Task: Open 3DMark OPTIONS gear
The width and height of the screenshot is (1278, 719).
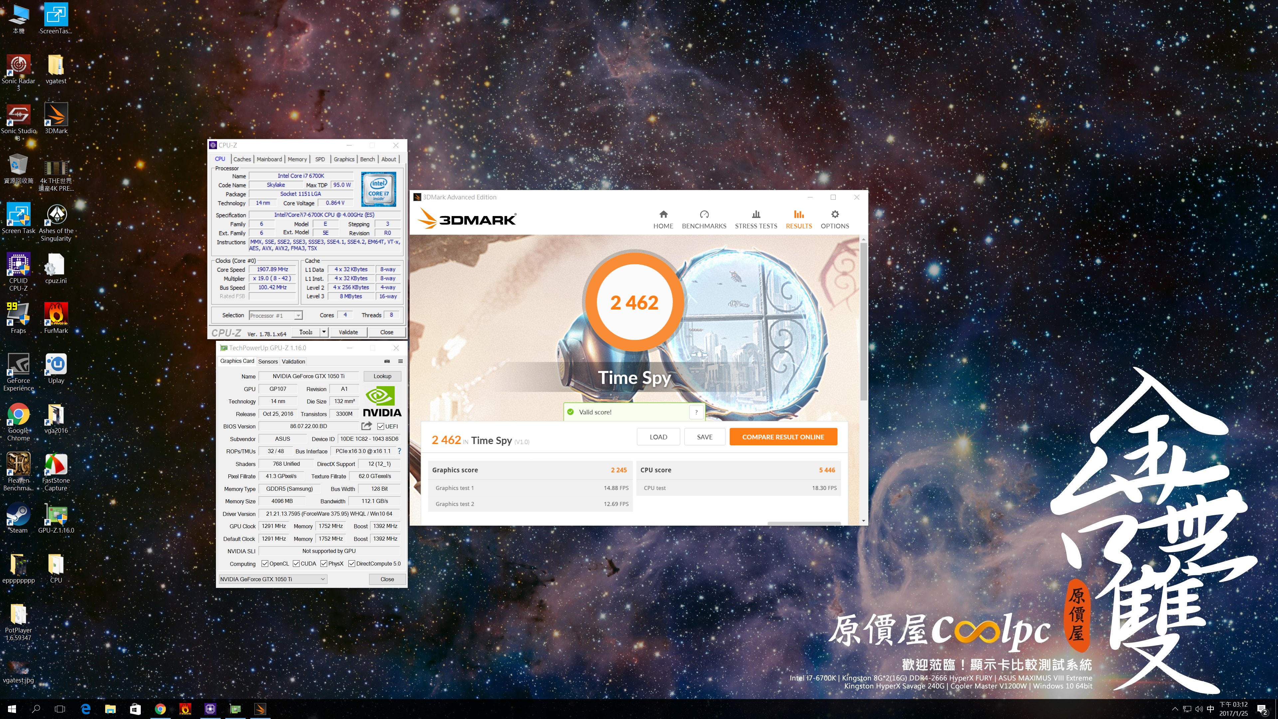Action: click(x=835, y=219)
